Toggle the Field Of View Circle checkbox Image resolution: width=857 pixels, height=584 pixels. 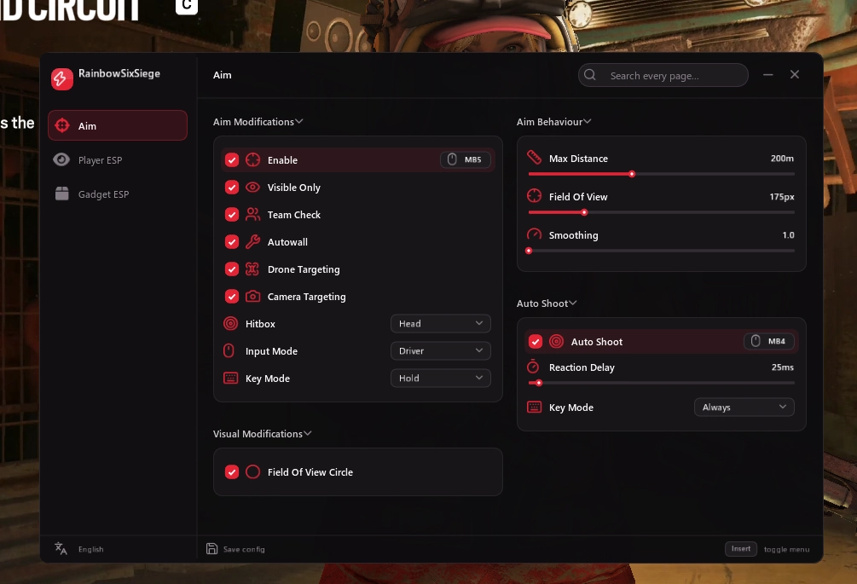pos(232,471)
